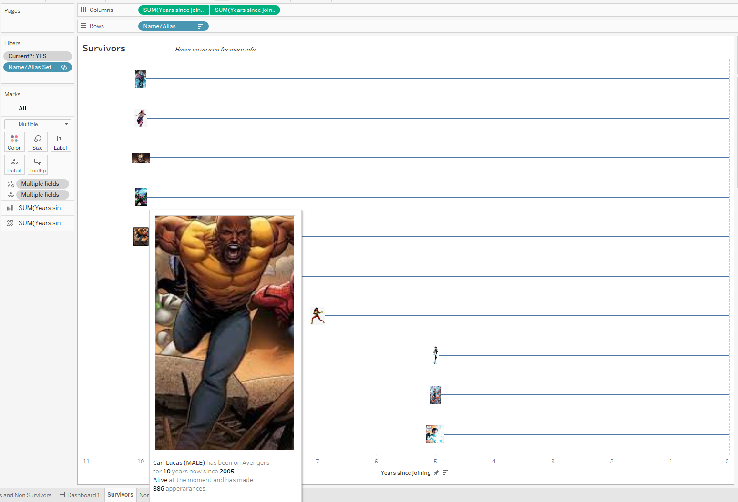Image resolution: width=738 pixels, height=502 pixels.
Task: Click the Name/Alias Rows pill
Action: click(174, 26)
